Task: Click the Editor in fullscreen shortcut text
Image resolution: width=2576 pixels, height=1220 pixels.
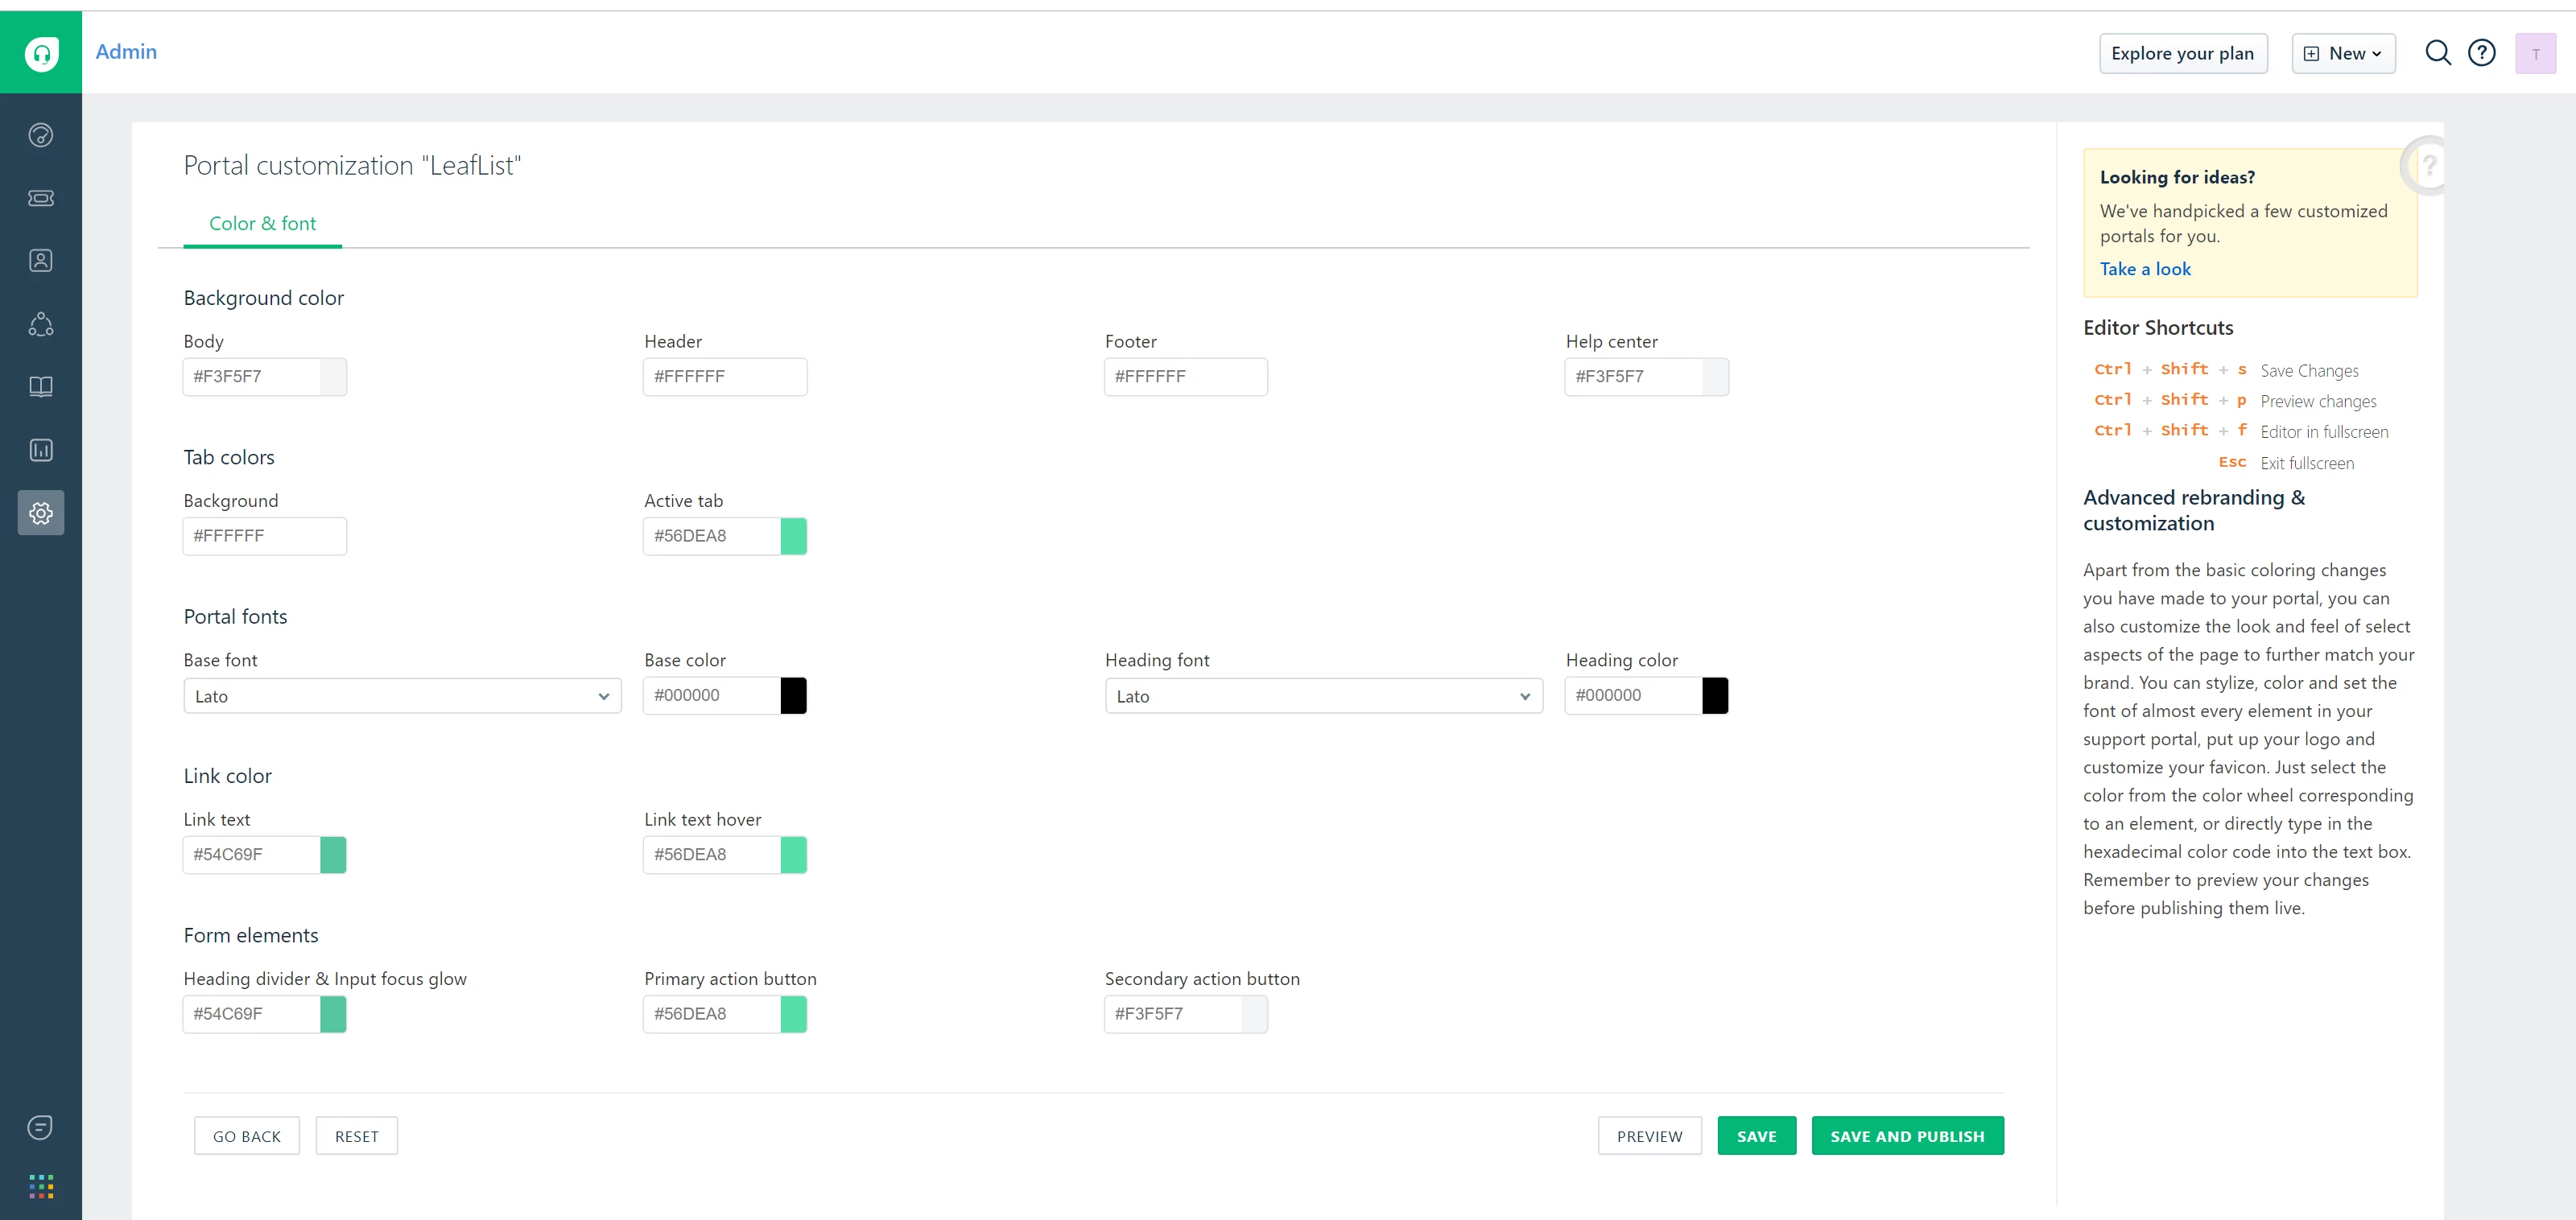Action: (x=2324, y=432)
